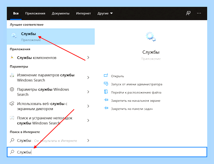Click the search box magnifier icon
The width and height of the screenshot is (214, 164).
[12, 152]
